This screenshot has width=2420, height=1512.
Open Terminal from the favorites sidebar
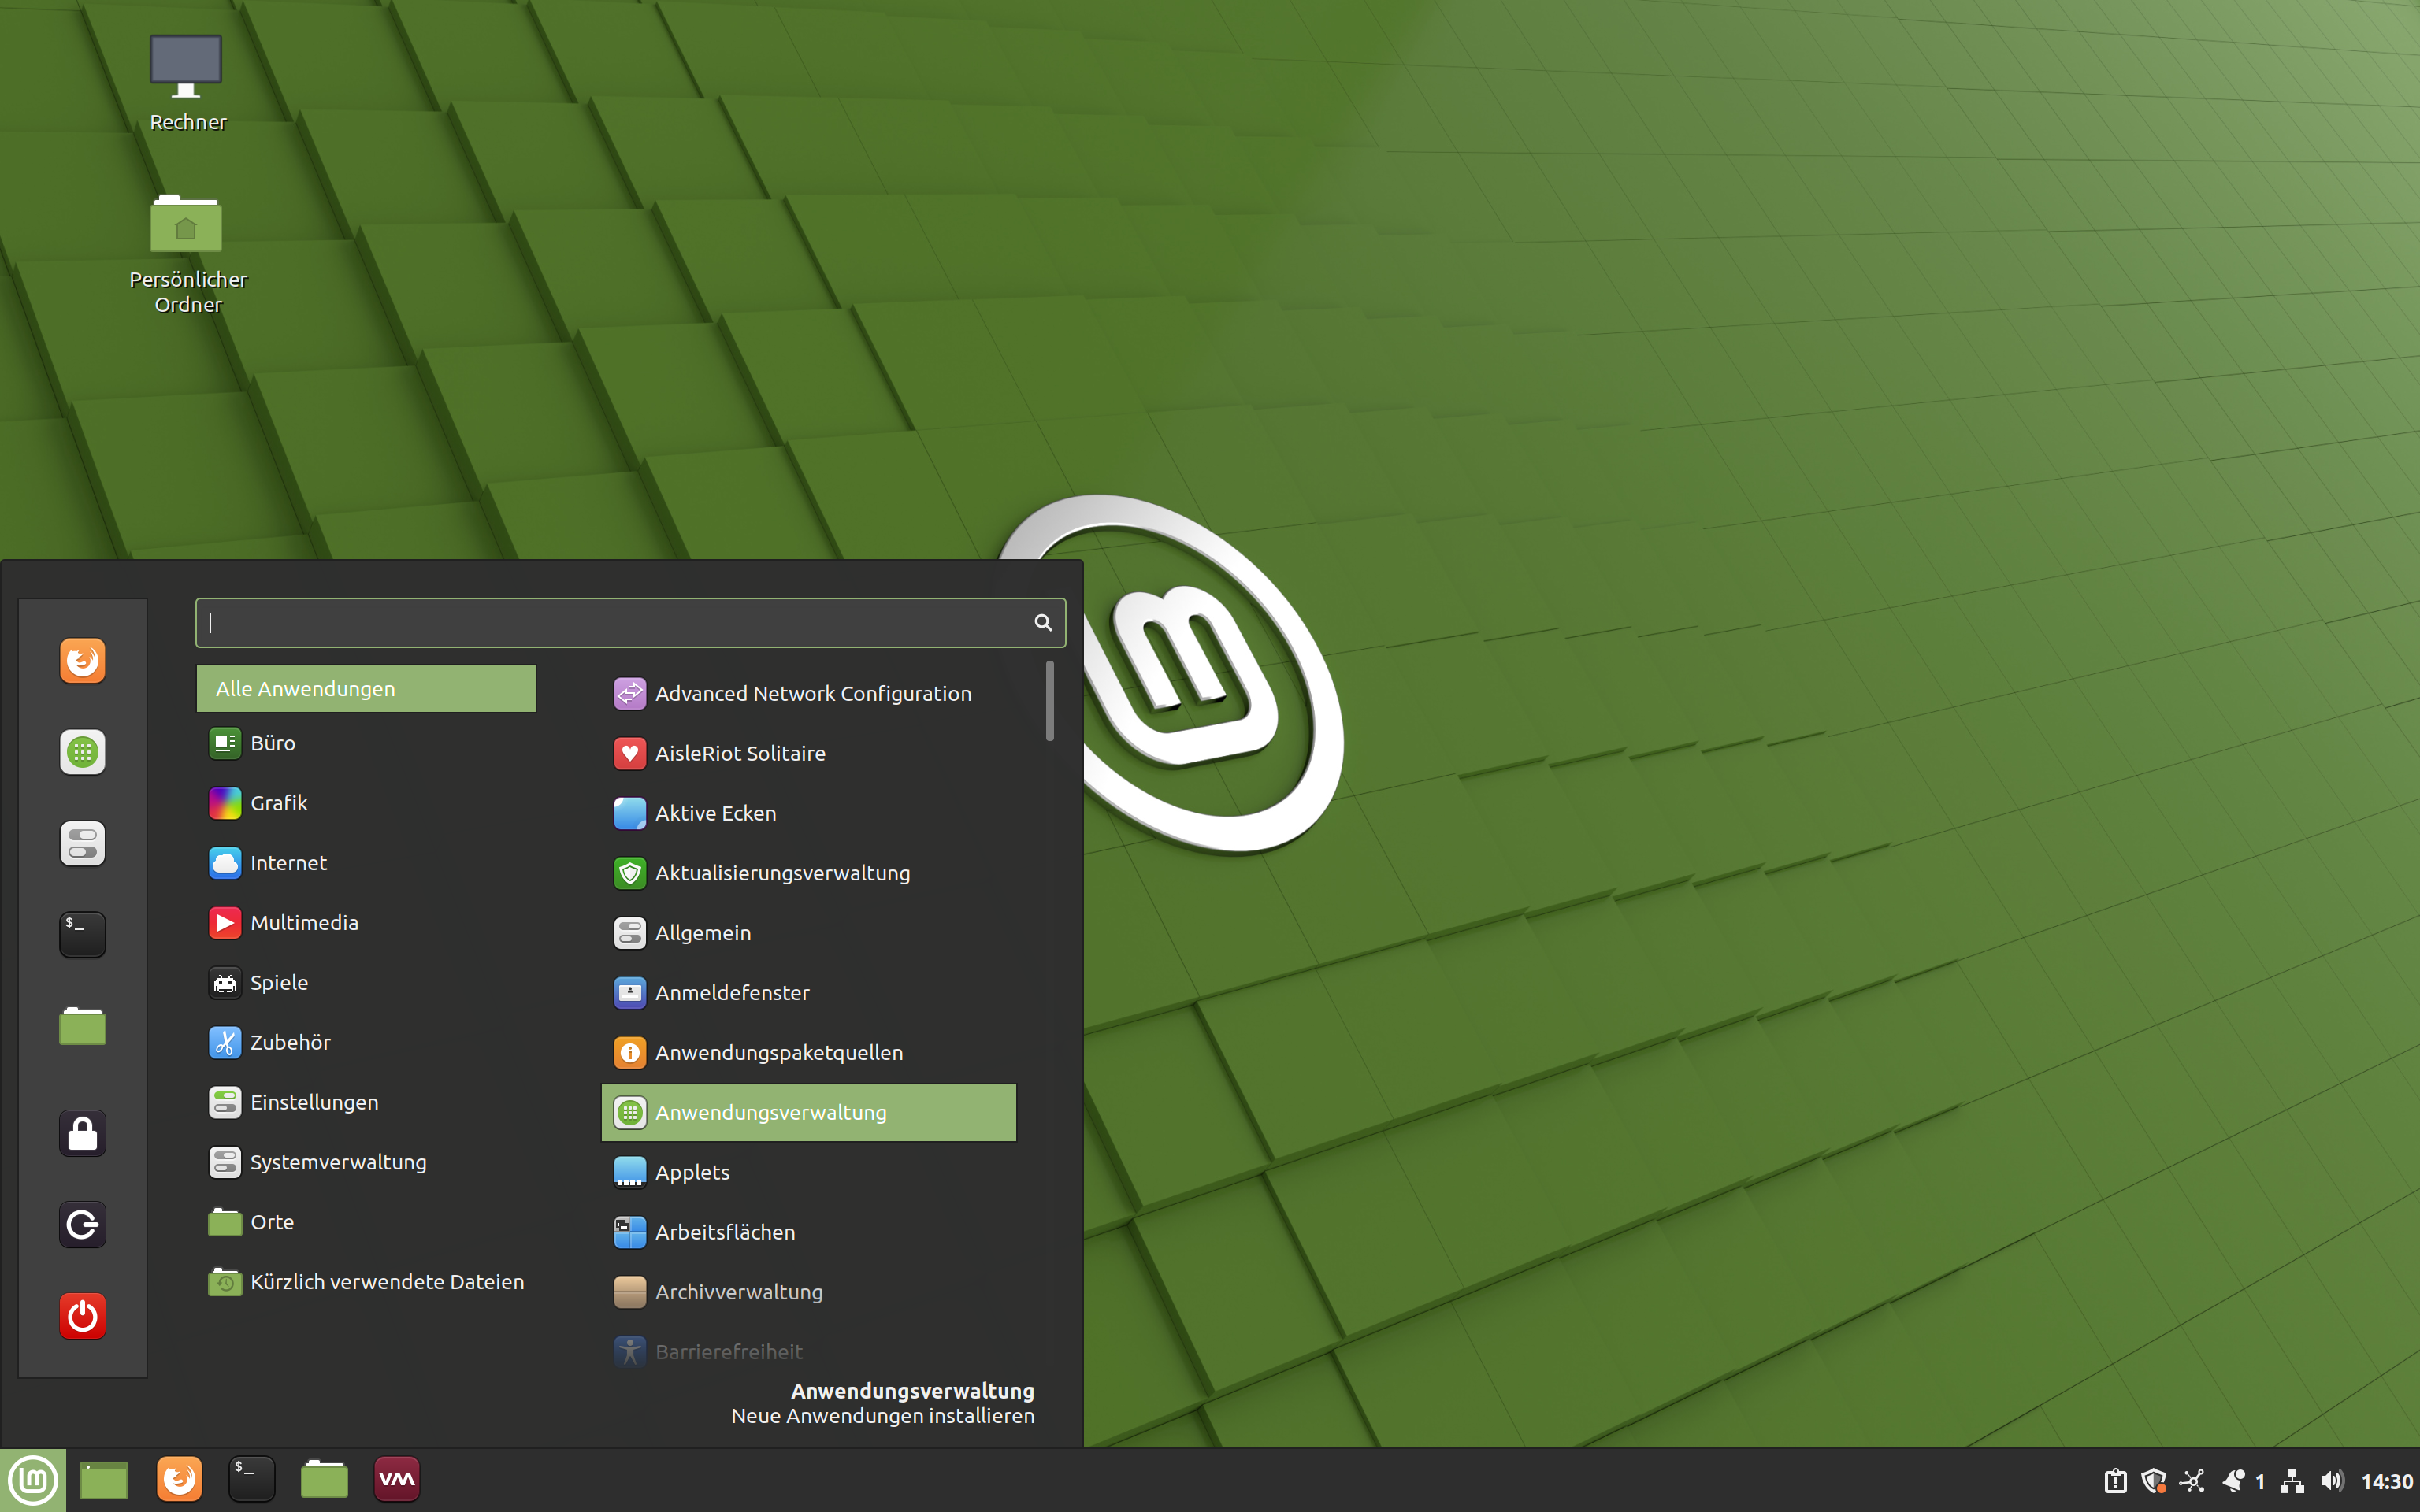[82, 934]
